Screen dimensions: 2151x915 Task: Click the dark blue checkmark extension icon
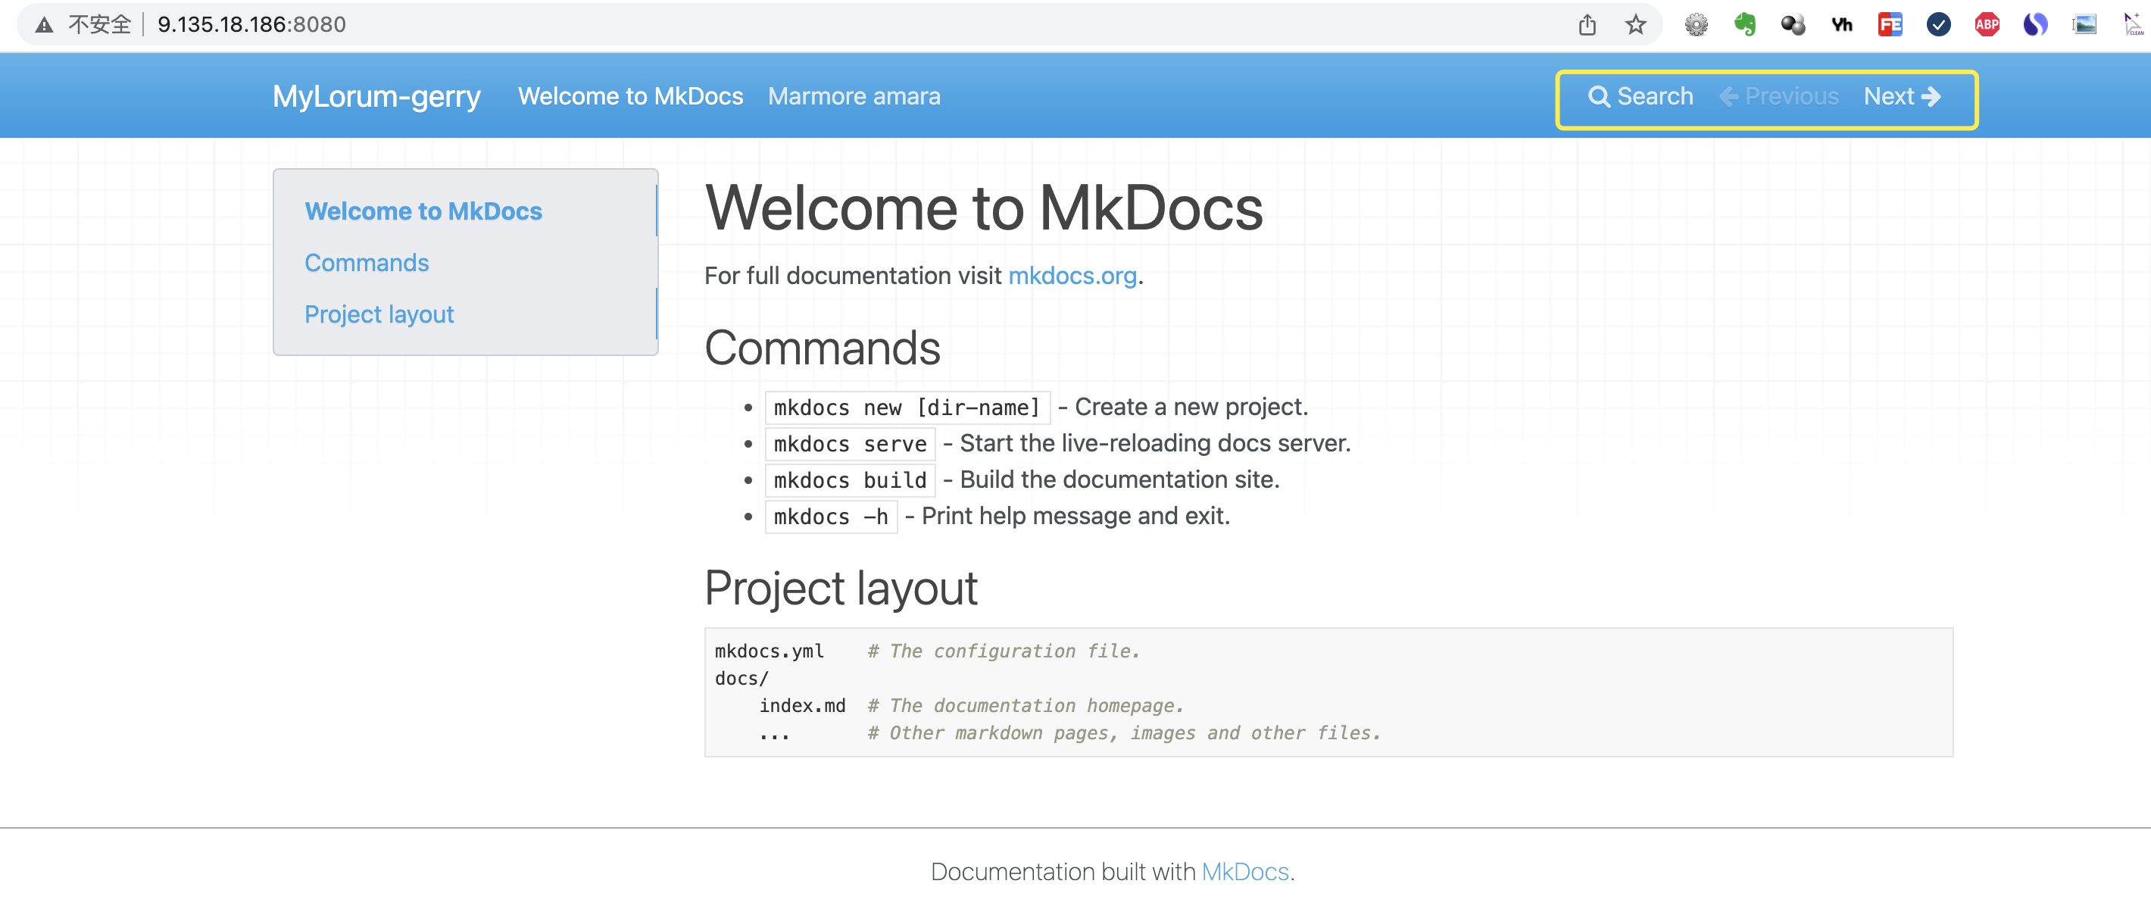1938,25
